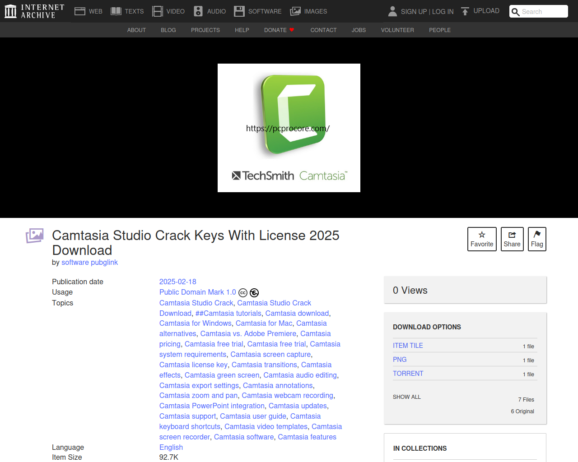This screenshot has height=462, width=578.
Task: Click the upload arrow icon
Action: [x=465, y=11]
